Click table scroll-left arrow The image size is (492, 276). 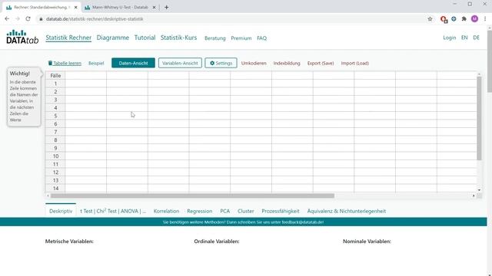48,196
